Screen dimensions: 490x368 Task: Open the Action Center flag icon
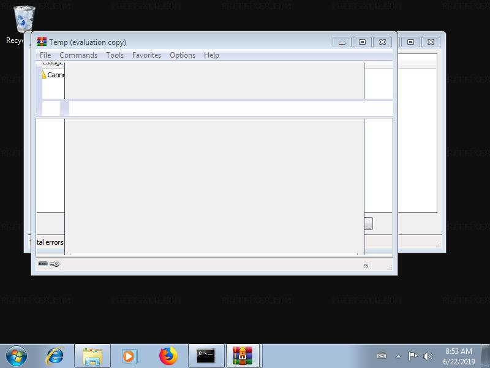click(413, 356)
